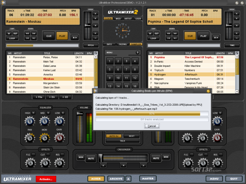Click left volume fader handle
Image resolution: width=246 pixels, height=184 pixels.
click(x=80, y=113)
